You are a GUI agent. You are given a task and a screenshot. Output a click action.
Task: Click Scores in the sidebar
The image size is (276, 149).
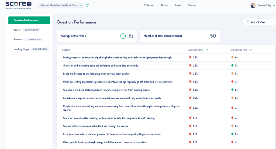coord(17,30)
